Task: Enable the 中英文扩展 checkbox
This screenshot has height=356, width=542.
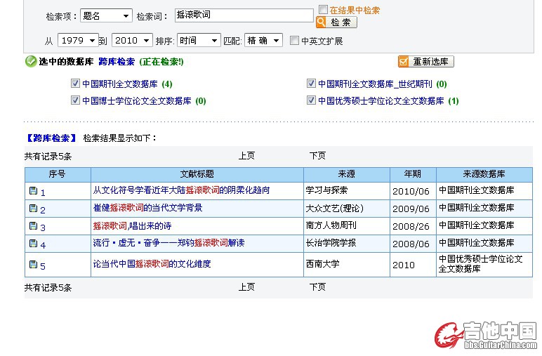Action: pos(294,41)
